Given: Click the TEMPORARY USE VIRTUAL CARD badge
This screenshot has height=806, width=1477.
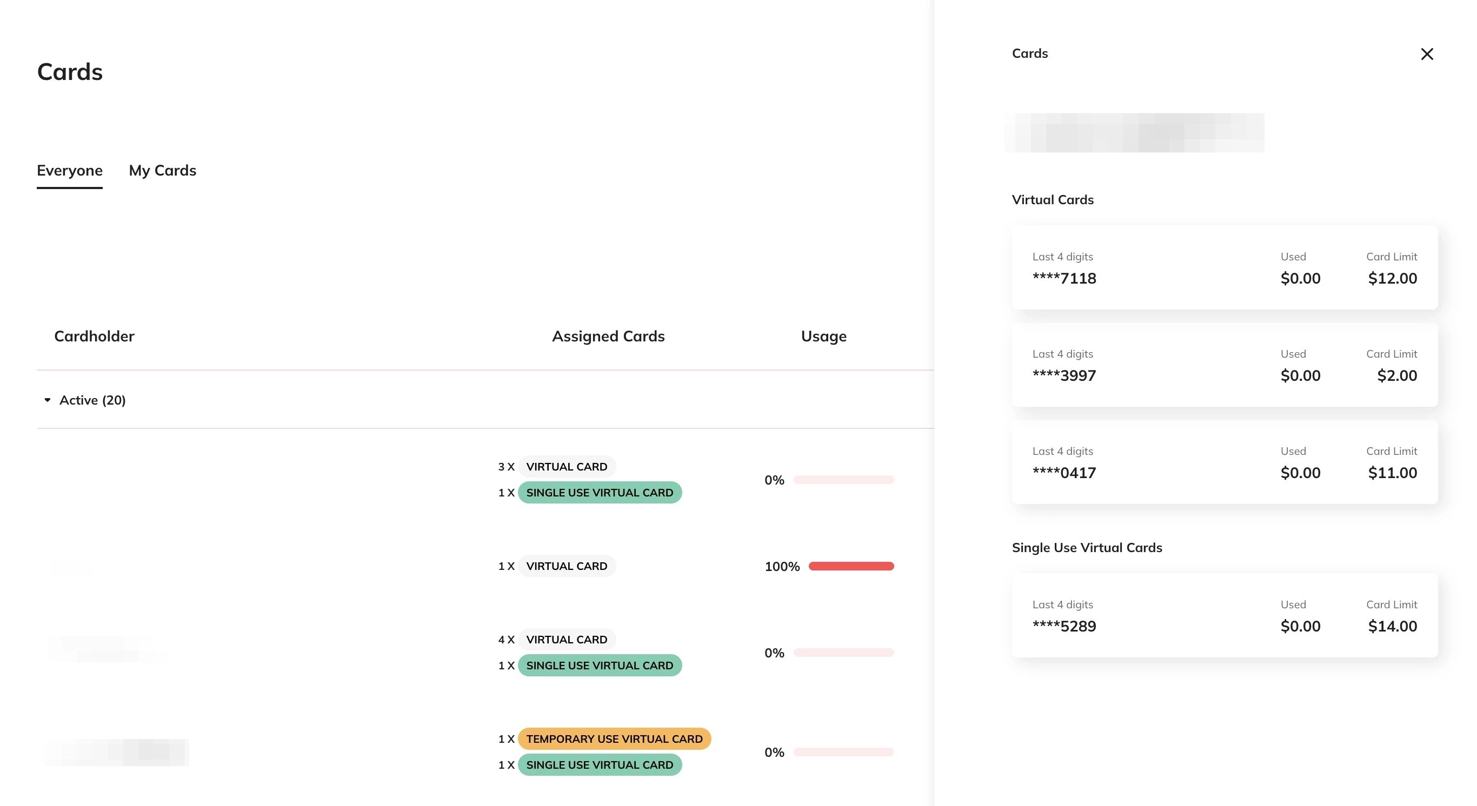Looking at the screenshot, I should point(615,739).
